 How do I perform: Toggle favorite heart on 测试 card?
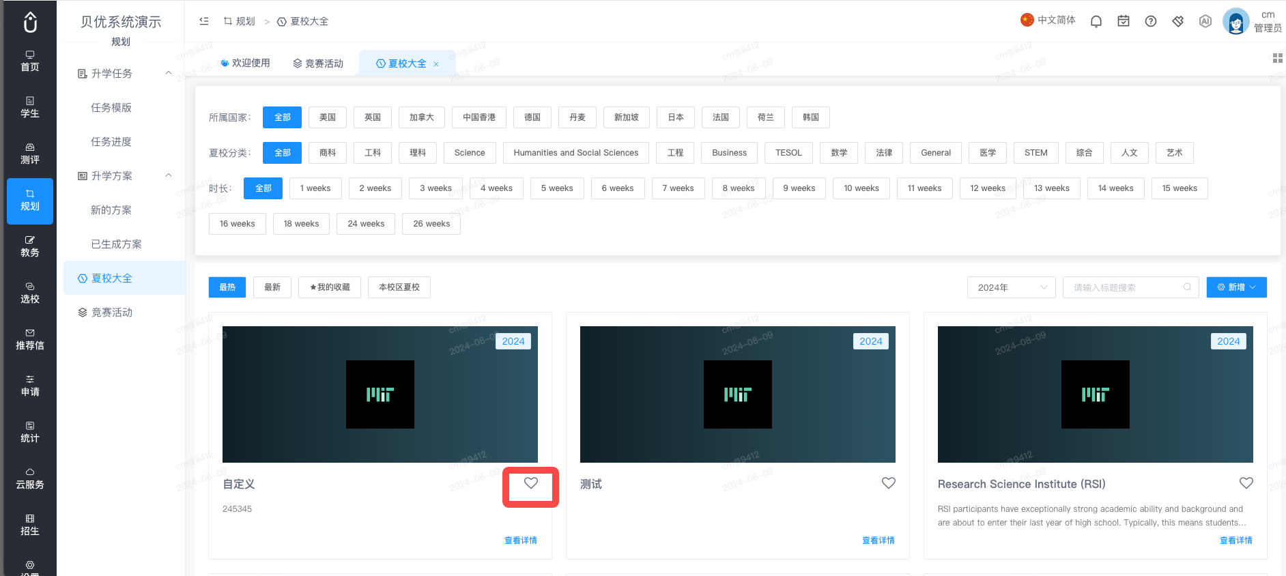pos(889,483)
